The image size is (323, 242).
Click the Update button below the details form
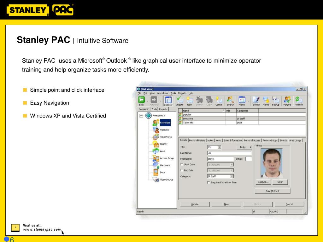[x=195, y=204]
